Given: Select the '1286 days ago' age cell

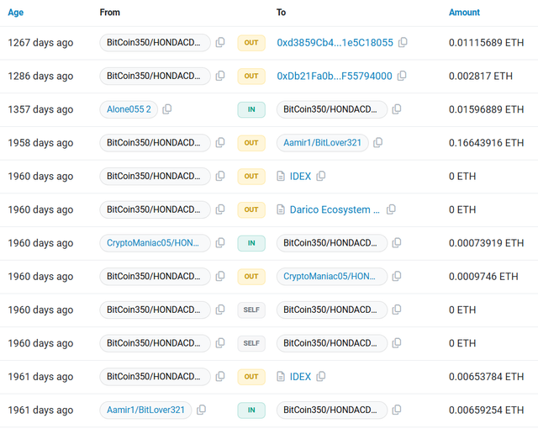Looking at the screenshot, I should point(40,76).
